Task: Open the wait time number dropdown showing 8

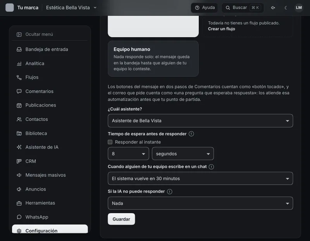Action: [128, 153]
